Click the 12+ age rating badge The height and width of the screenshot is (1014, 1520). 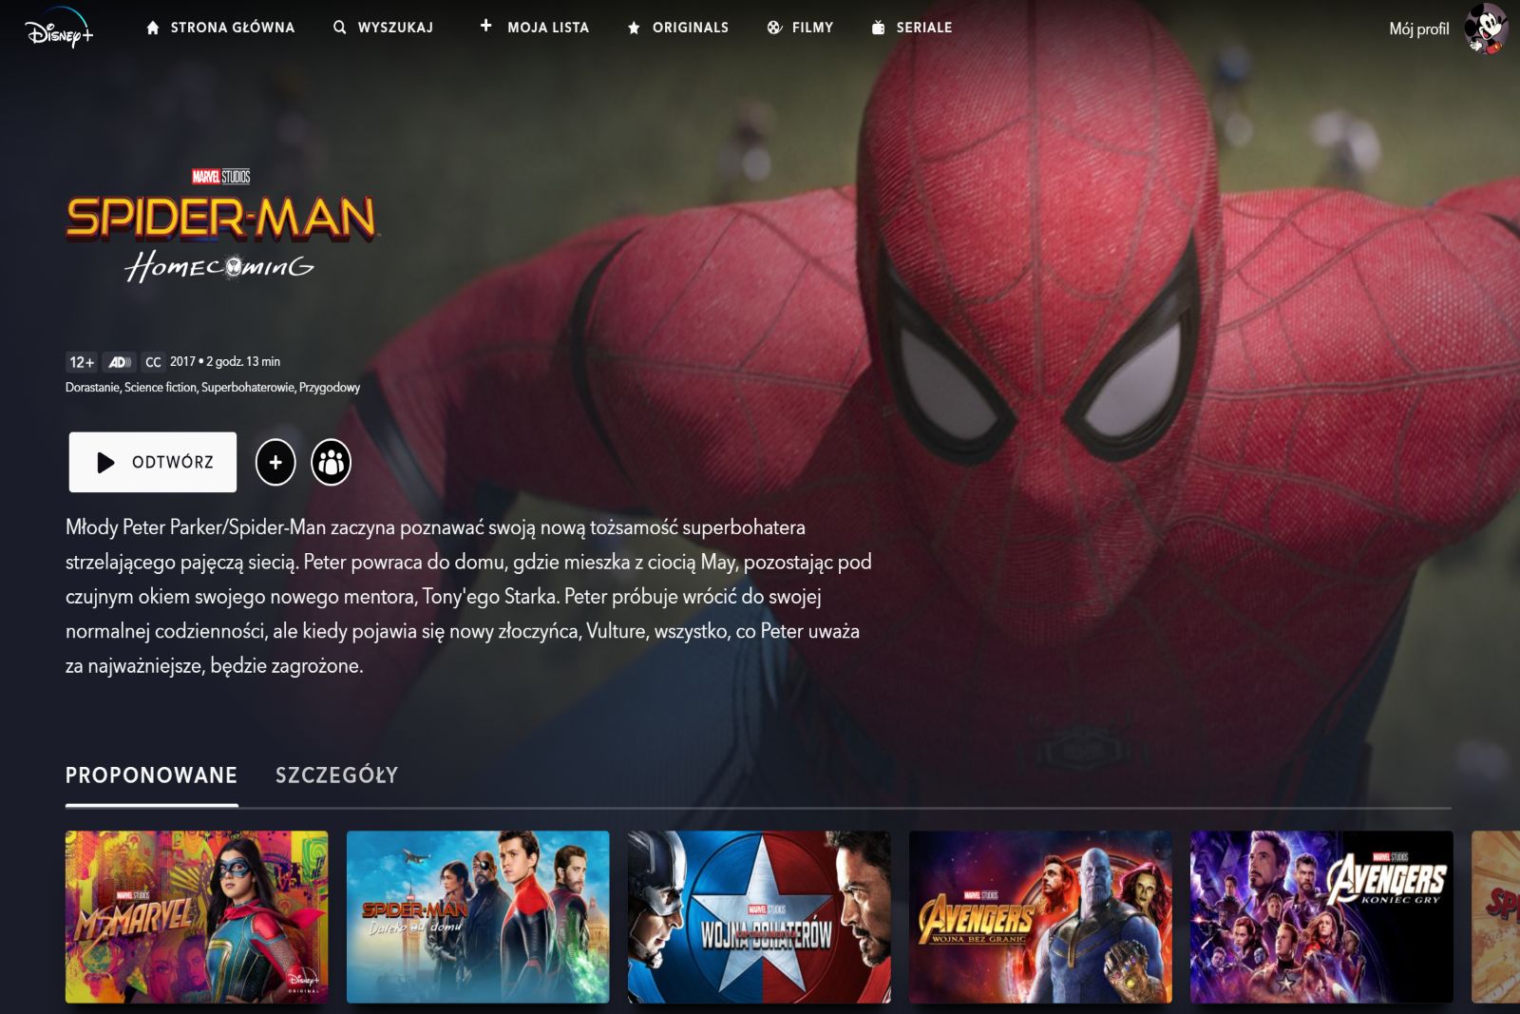click(82, 362)
